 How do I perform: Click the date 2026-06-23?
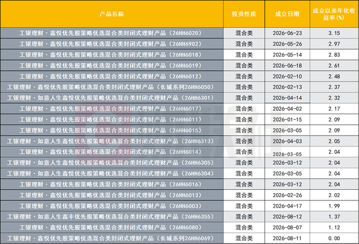(x=287, y=33)
